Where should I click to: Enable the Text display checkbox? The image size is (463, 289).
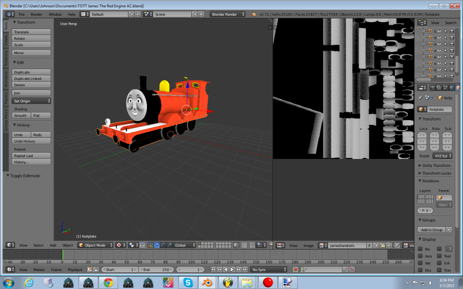[439, 256]
